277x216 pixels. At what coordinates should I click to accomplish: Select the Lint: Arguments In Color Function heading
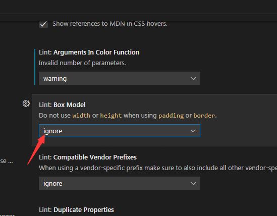89,52
